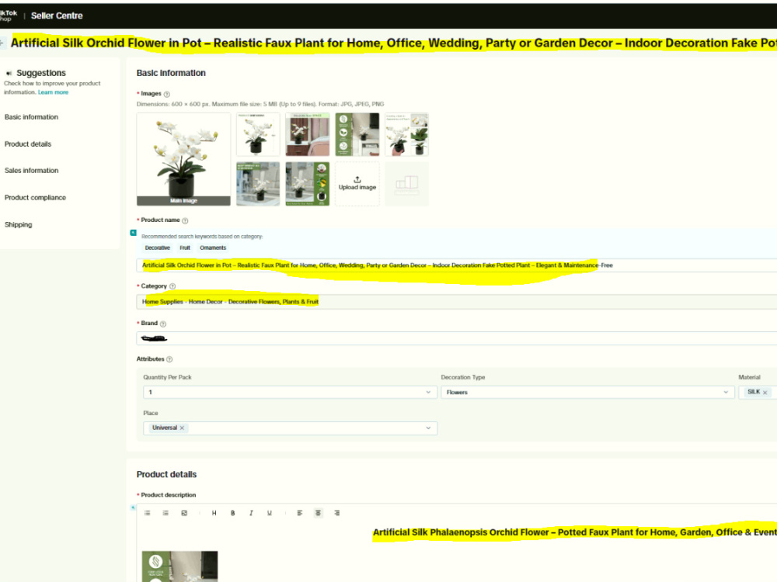This screenshot has height=582, width=777.
Task: Toggle bold formatting in the description editor
Action: point(232,513)
